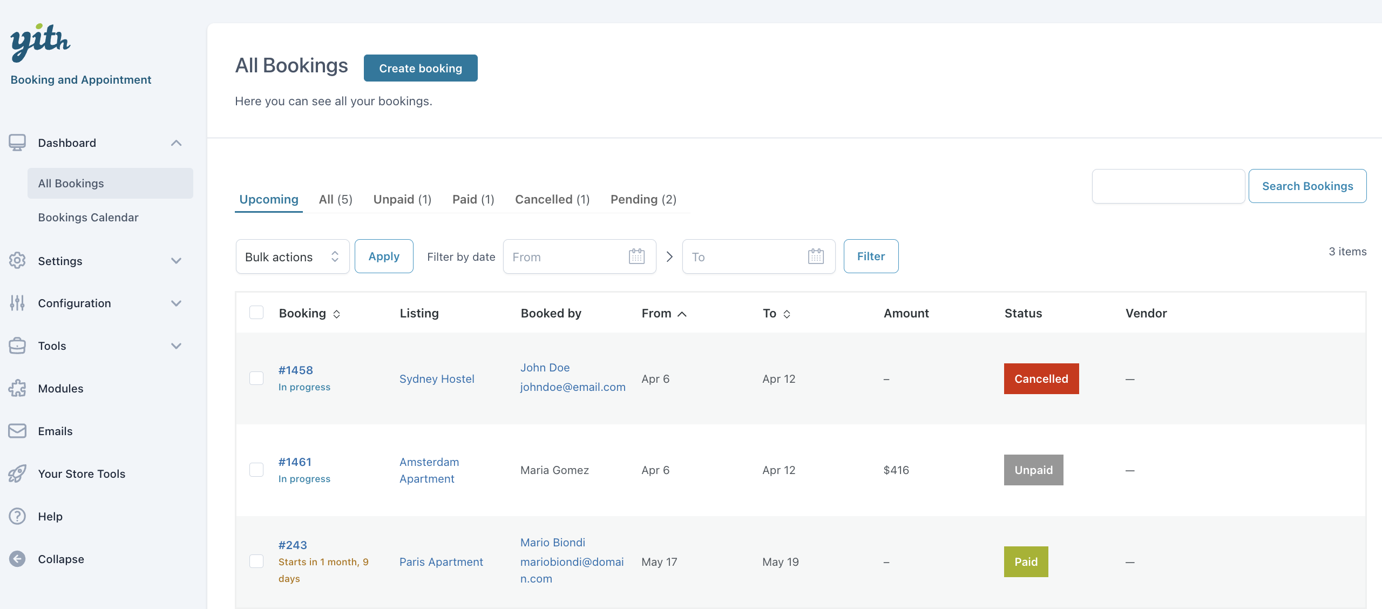1382x609 pixels.
Task: Click the Emails envelope icon
Action: coord(17,431)
